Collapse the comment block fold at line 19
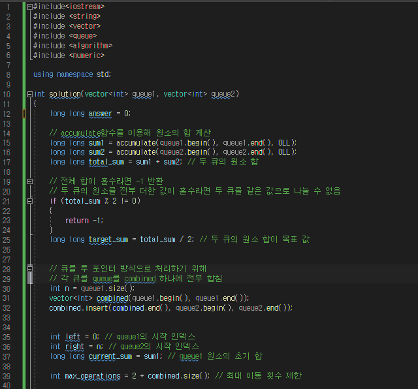Viewport: 418px width, 389px height. click(x=30, y=181)
